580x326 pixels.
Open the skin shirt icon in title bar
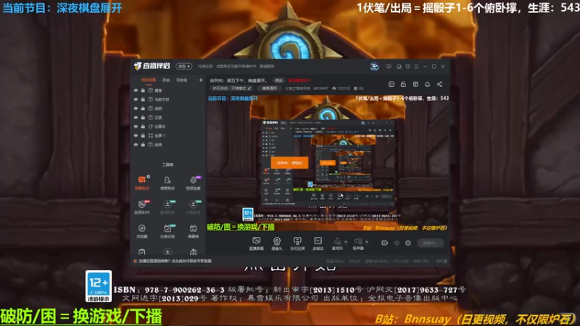point(407,67)
